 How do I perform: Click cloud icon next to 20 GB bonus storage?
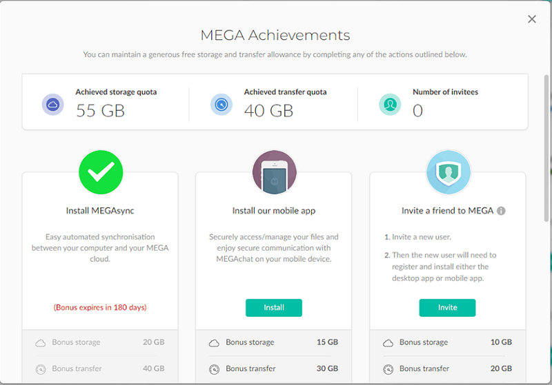(41, 342)
